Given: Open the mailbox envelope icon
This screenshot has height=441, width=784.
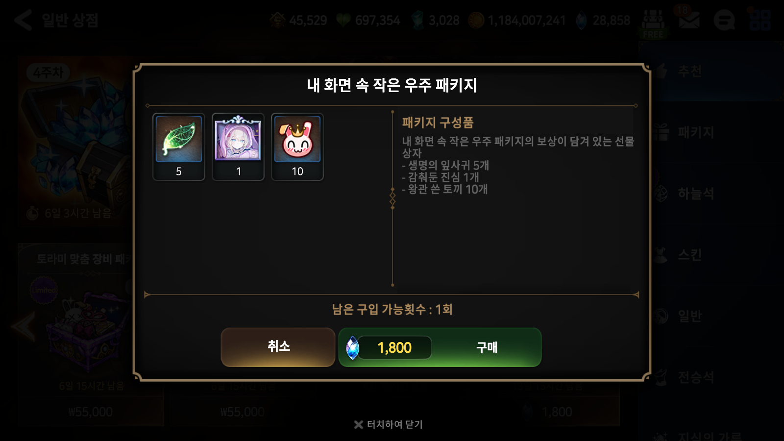Looking at the screenshot, I should point(689,21).
